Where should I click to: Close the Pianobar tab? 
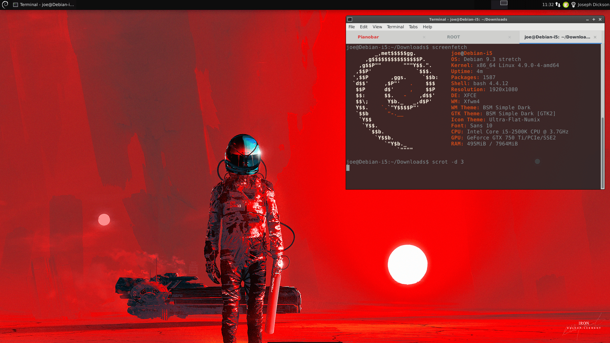pyautogui.click(x=424, y=37)
